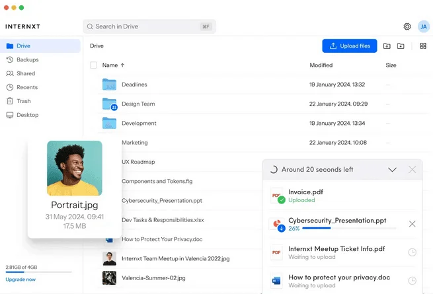Cancel Cybersecurity_Presentation.ppt upload
Screen dimensions: 433x294
coord(412,224)
